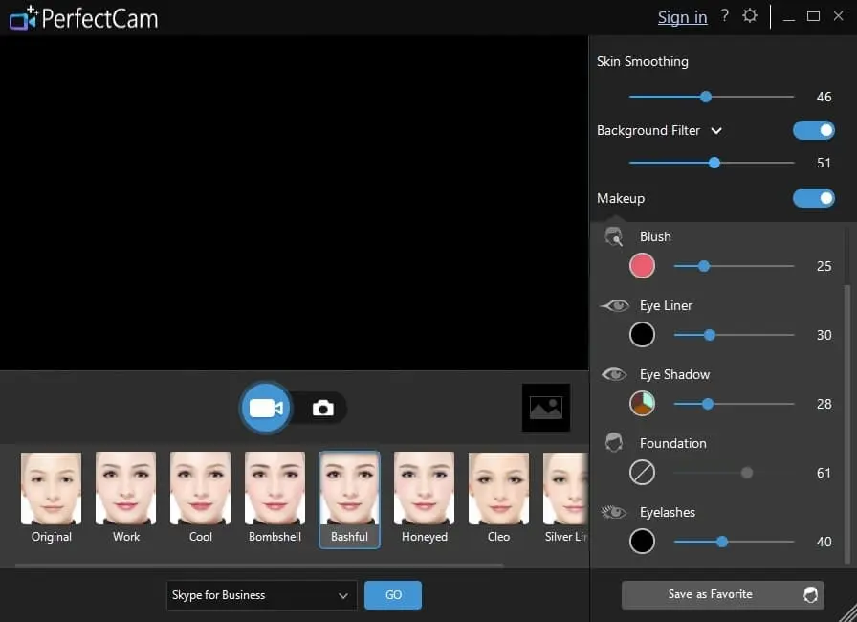Select the Bombshell makeup preset
Viewport: 857px width, 622px height.
(x=275, y=499)
